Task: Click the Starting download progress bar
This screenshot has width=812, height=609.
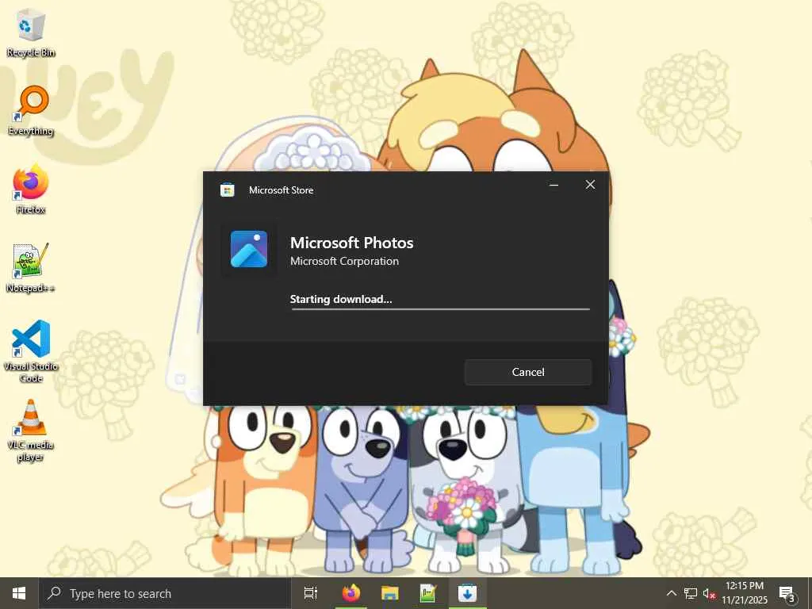Action: tap(440, 309)
